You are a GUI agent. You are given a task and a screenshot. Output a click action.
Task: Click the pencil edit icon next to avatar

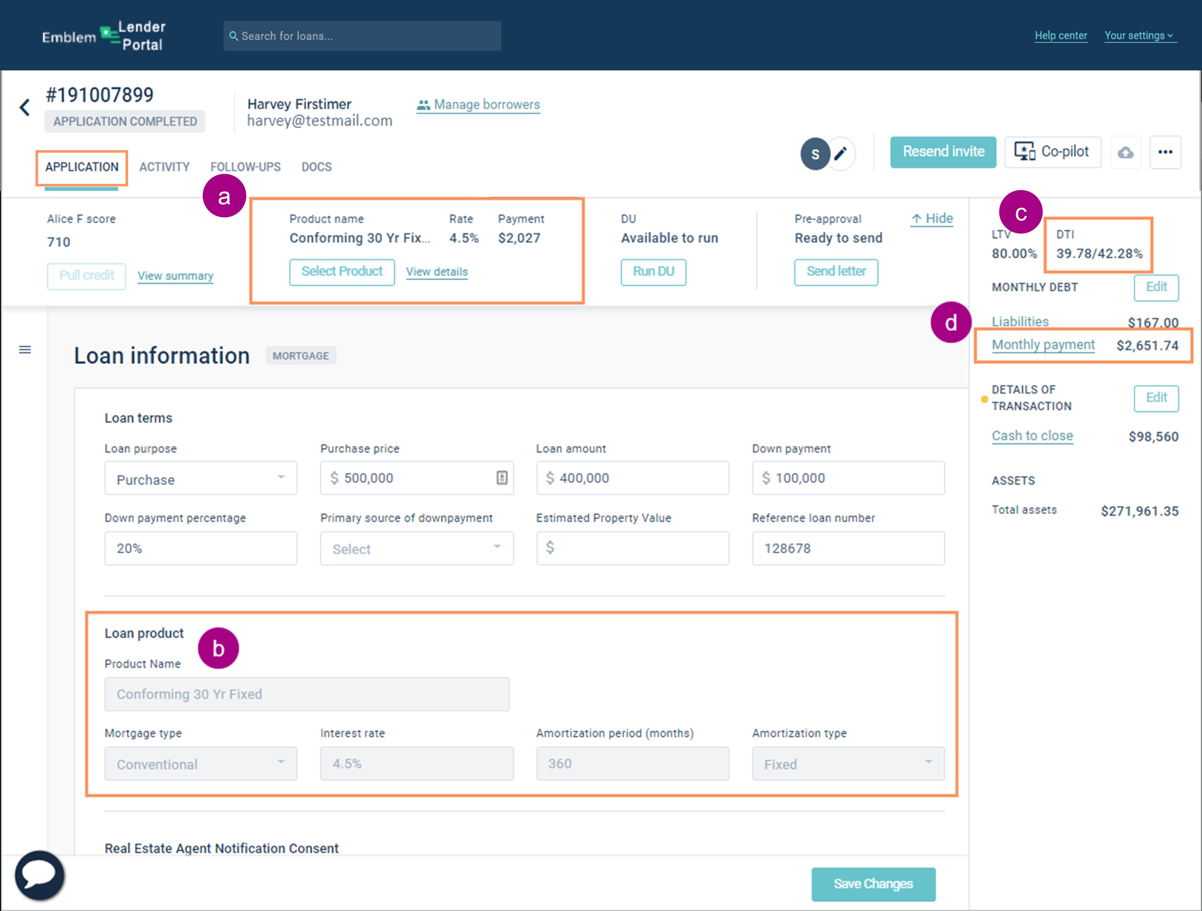click(841, 154)
